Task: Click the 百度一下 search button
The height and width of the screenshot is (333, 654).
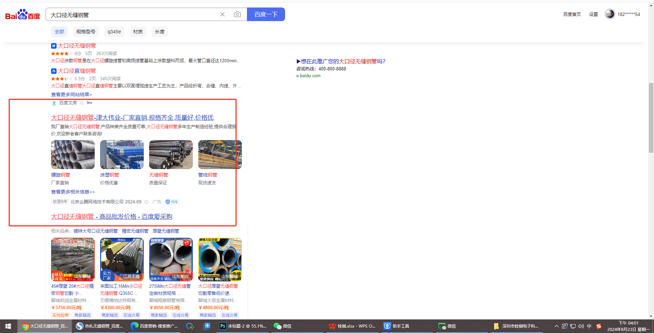Action: tap(266, 14)
